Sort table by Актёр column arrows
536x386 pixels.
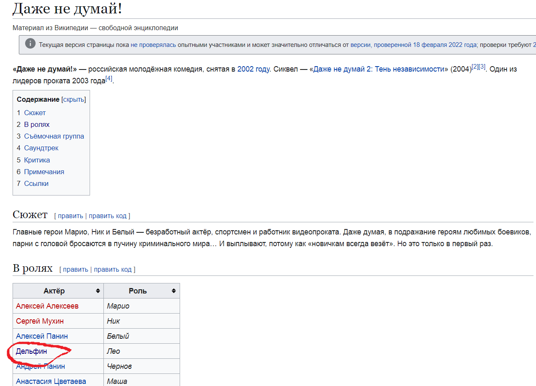coord(98,291)
